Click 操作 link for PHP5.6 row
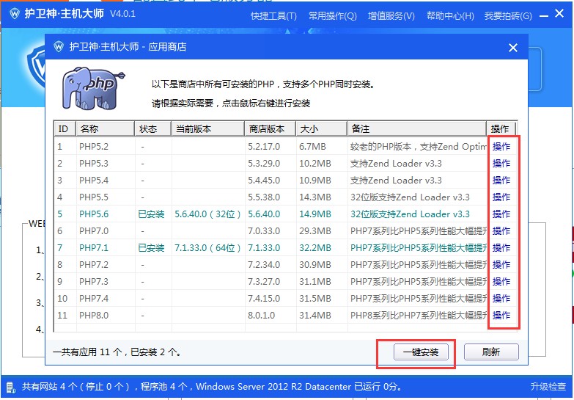This screenshot has width=574, height=400. pyautogui.click(x=501, y=214)
